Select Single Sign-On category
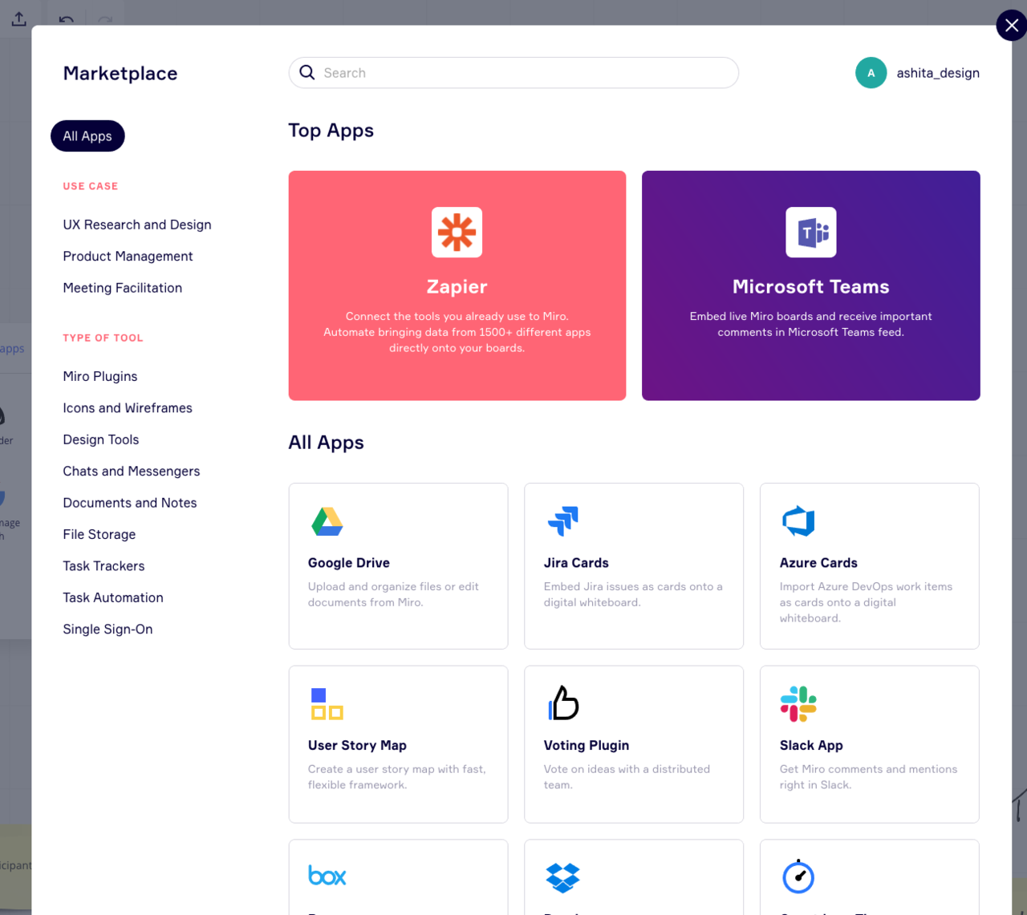This screenshot has height=915, width=1027. click(108, 630)
